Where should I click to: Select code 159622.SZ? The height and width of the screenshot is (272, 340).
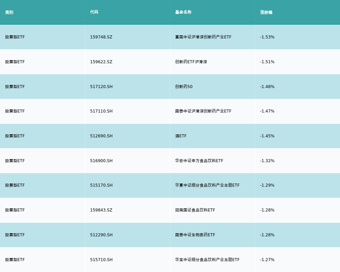click(101, 62)
